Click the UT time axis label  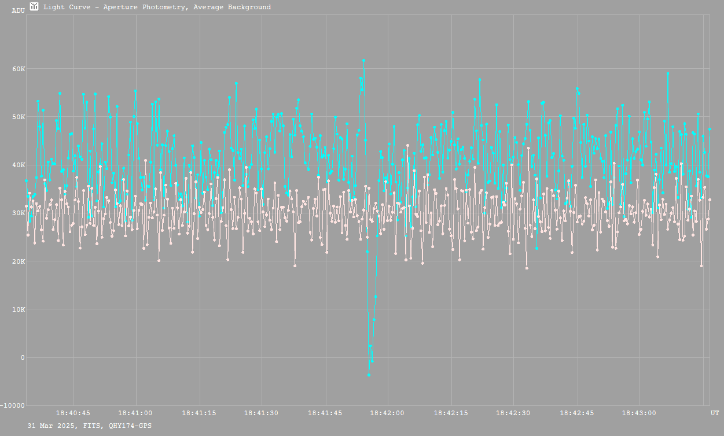click(x=715, y=413)
